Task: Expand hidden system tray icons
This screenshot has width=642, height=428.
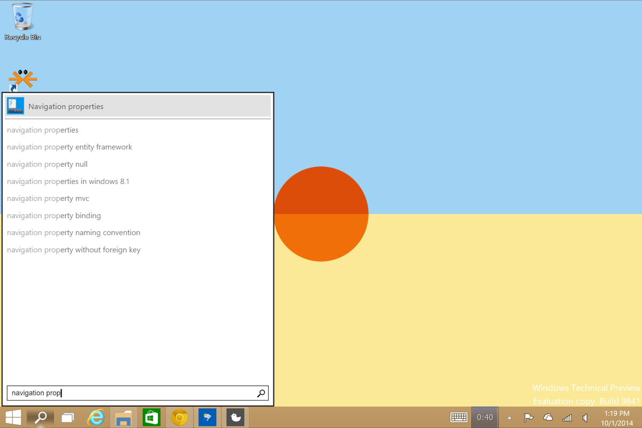Action: (509, 417)
